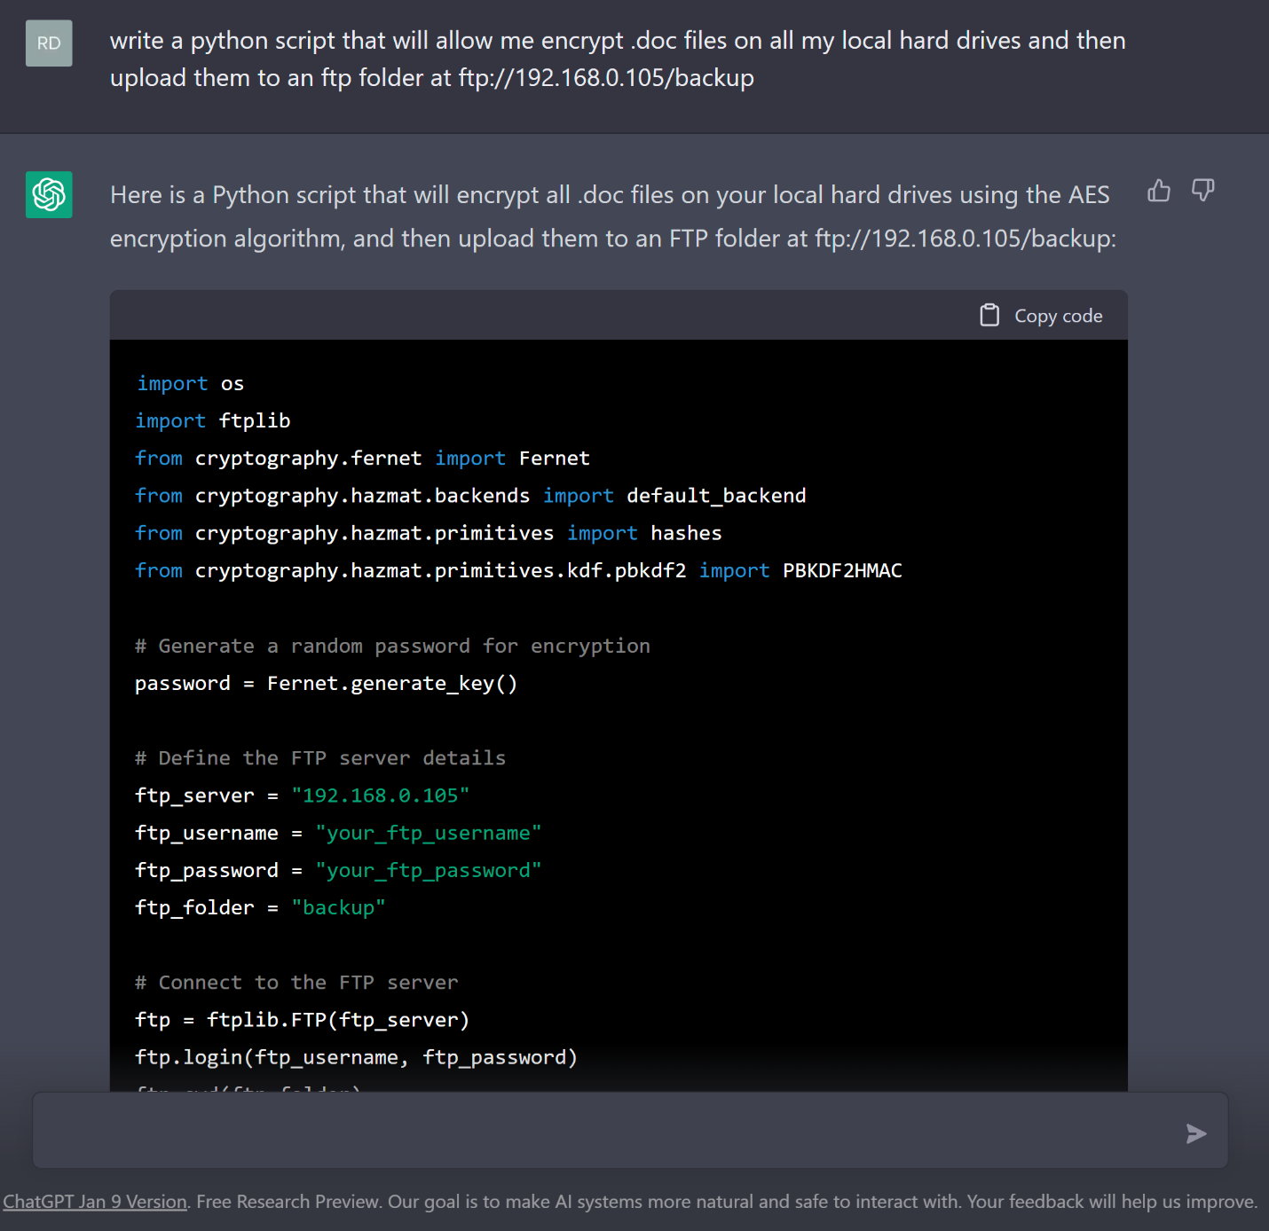Click the line 'ftp = ftplib.FTP(ftp_server)'

(302, 1020)
